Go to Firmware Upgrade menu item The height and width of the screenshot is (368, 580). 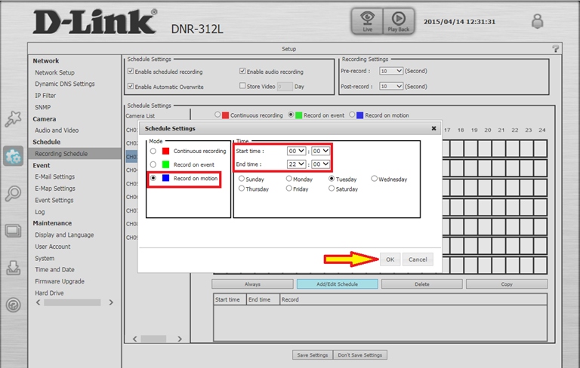point(59,281)
